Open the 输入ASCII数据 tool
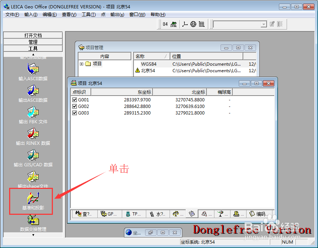The width and height of the screenshot is (318, 248). coord(33,72)
